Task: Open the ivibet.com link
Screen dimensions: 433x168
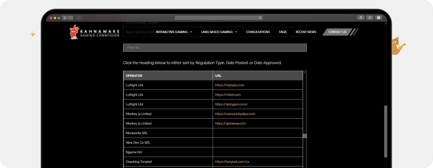Action: point(228,94)
